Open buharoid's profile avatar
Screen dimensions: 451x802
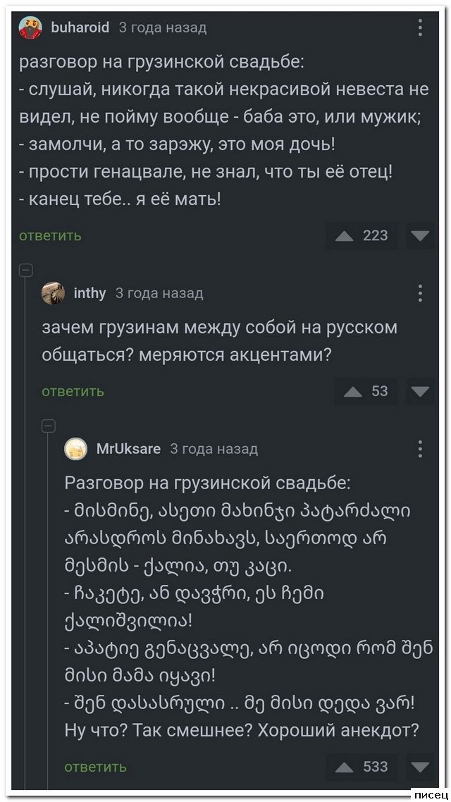pyautogui.click(x=30, y=29)
